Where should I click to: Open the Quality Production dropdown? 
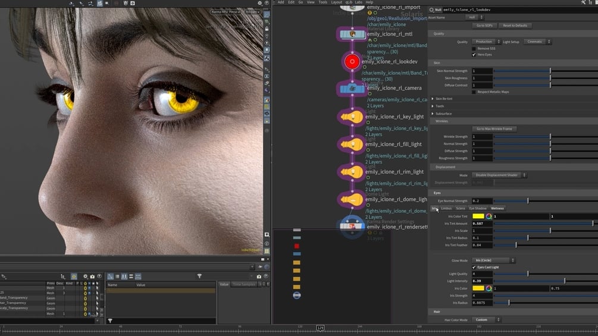click(x=486, y=42)
